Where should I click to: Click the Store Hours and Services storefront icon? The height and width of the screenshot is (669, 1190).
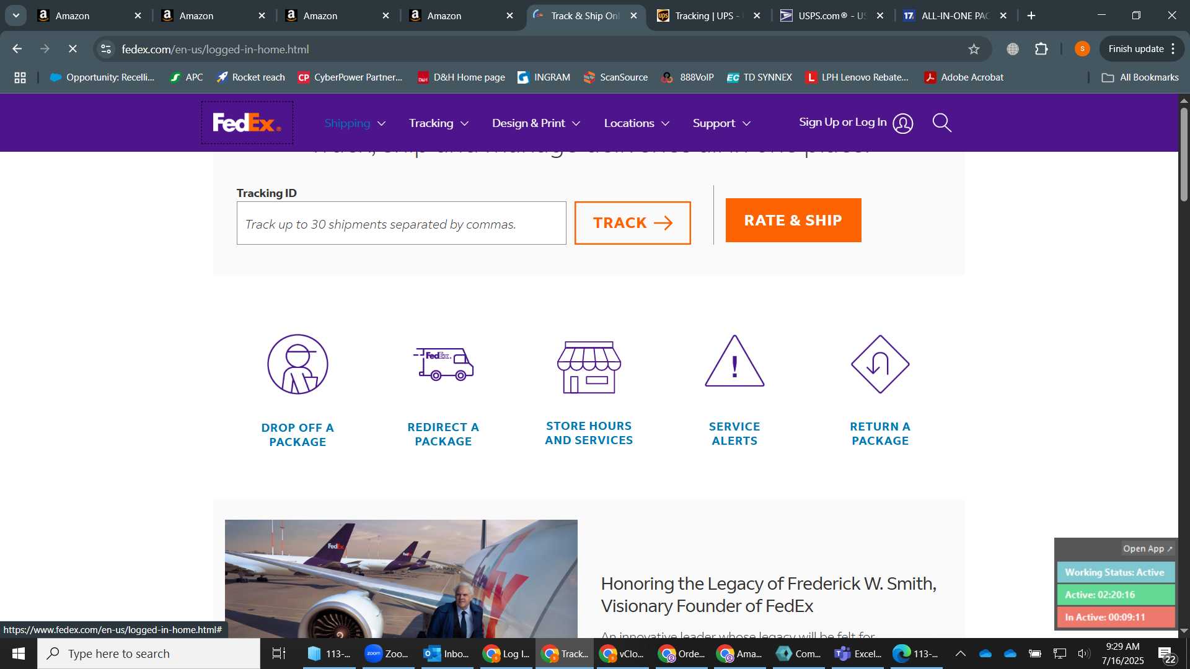[589, 367]
